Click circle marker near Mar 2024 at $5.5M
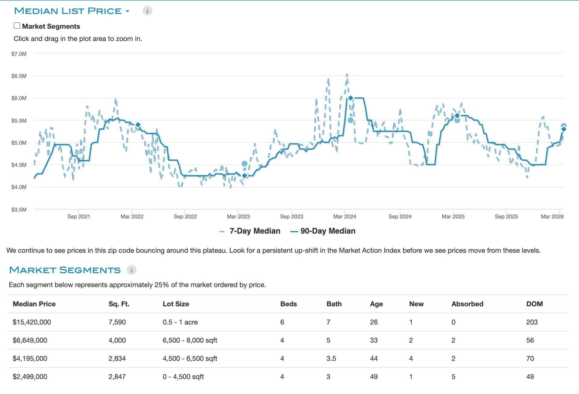 pyautogui.click(x=350, y=120)
